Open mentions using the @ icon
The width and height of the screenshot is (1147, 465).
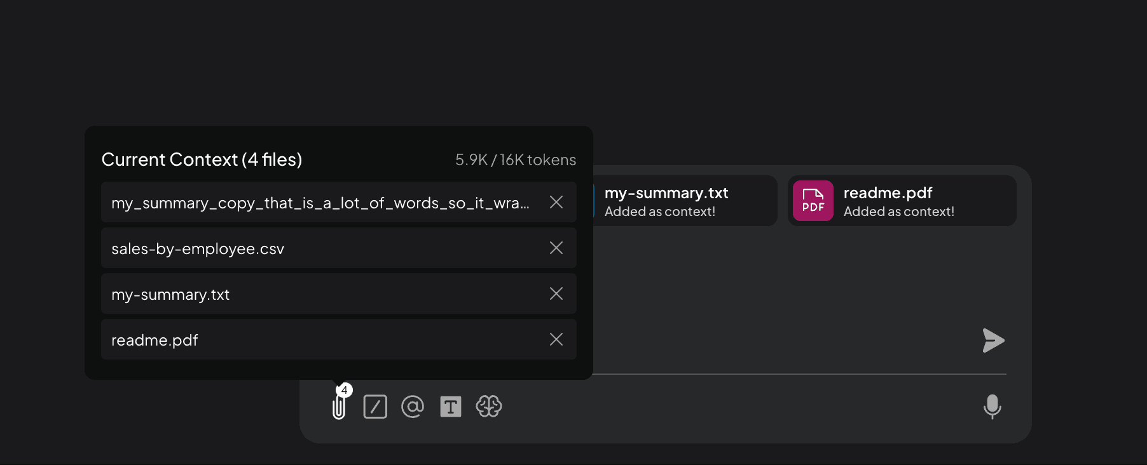pos(413,407)
